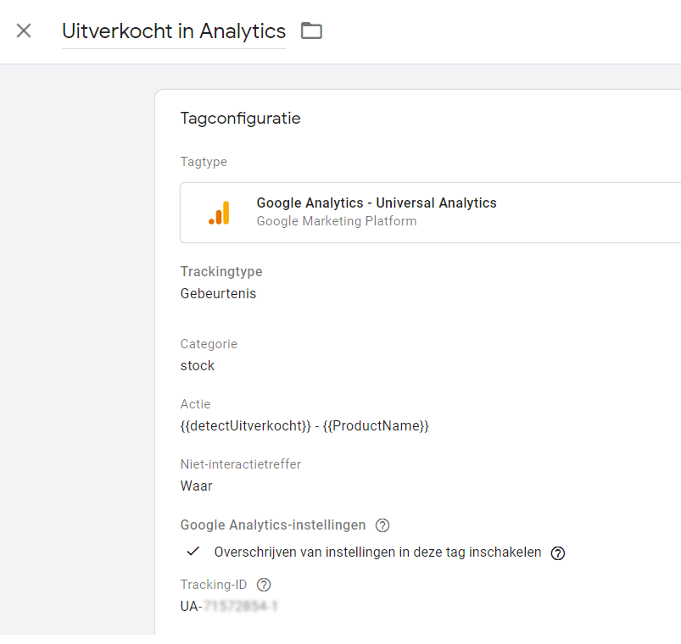Click the 'Google Marketing Platform' subtitle
Viewport: 681px width, 644px height.
pyautogui.click(x=337, y=221)
